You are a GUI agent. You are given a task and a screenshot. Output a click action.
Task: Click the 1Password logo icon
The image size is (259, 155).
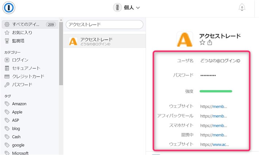[9, 8]
